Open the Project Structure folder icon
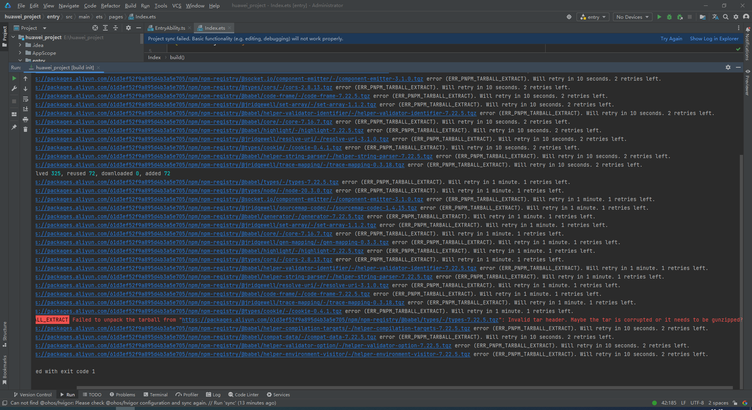Image resolution: width=752 pixels, height=410 pixels. pos(702,17)
